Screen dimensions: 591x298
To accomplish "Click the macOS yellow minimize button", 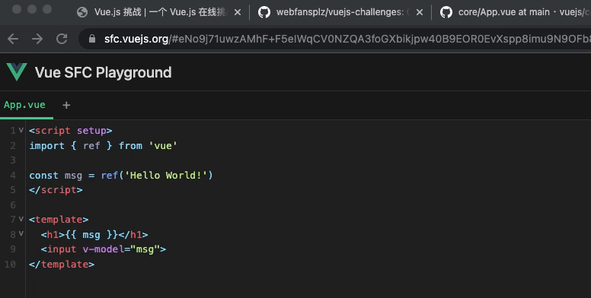I will pyautogui.click(x=32, y=9).
